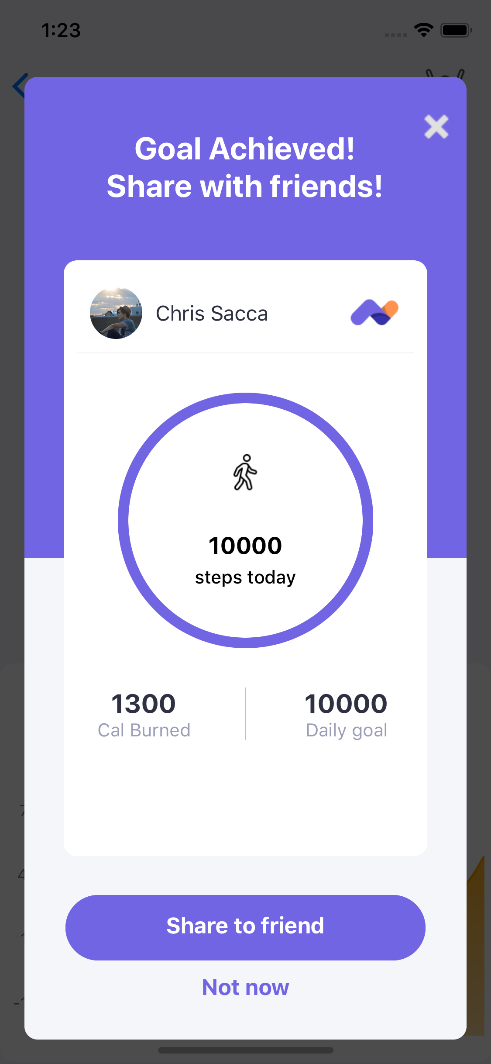The image size is (491, 1064).
Task: Tap Chris Sacca's profile photo
Action: [x=116, y=313]
